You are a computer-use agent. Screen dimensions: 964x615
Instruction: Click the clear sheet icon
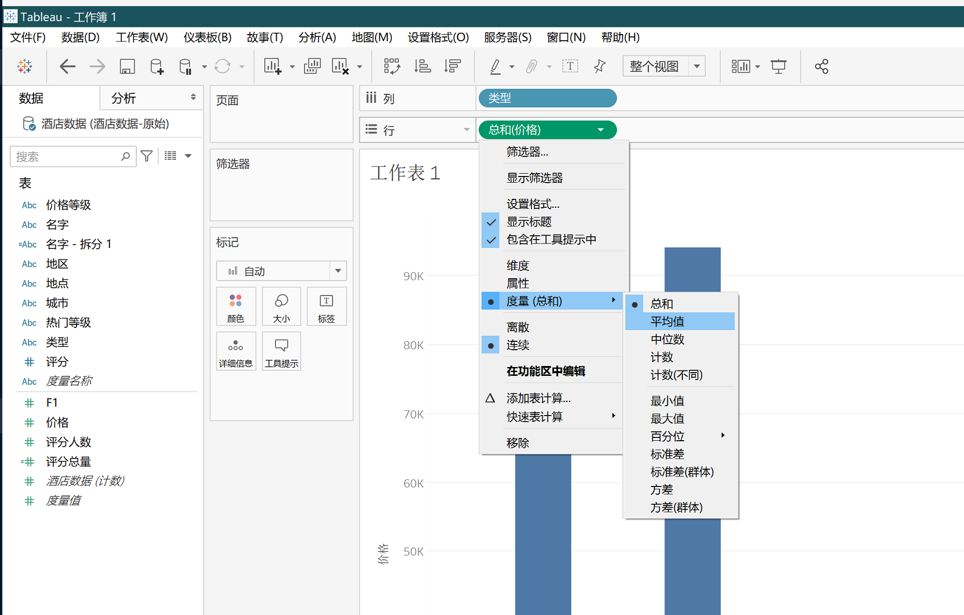(x=340, y=66)
